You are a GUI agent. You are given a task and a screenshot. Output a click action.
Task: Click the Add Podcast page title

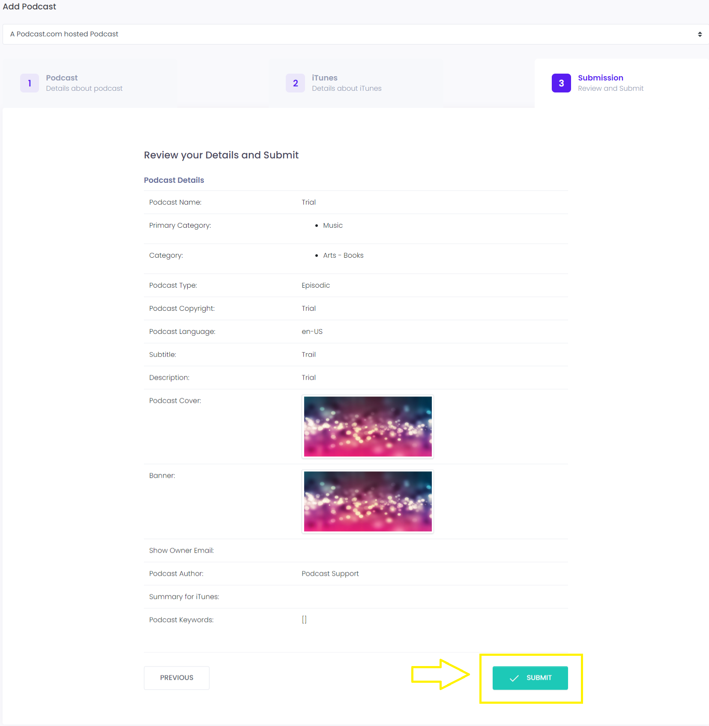pos(30,6)
